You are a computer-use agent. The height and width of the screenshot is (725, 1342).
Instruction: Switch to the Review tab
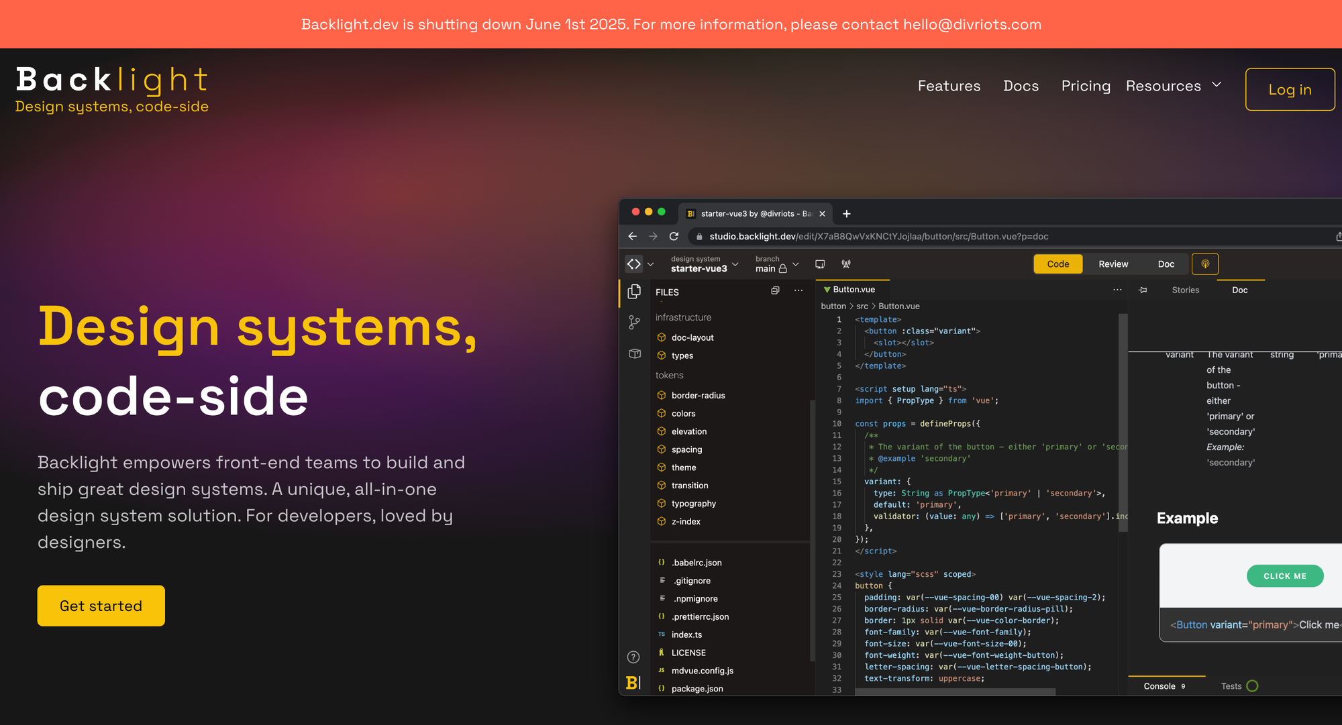click(x=1113, y=264)
